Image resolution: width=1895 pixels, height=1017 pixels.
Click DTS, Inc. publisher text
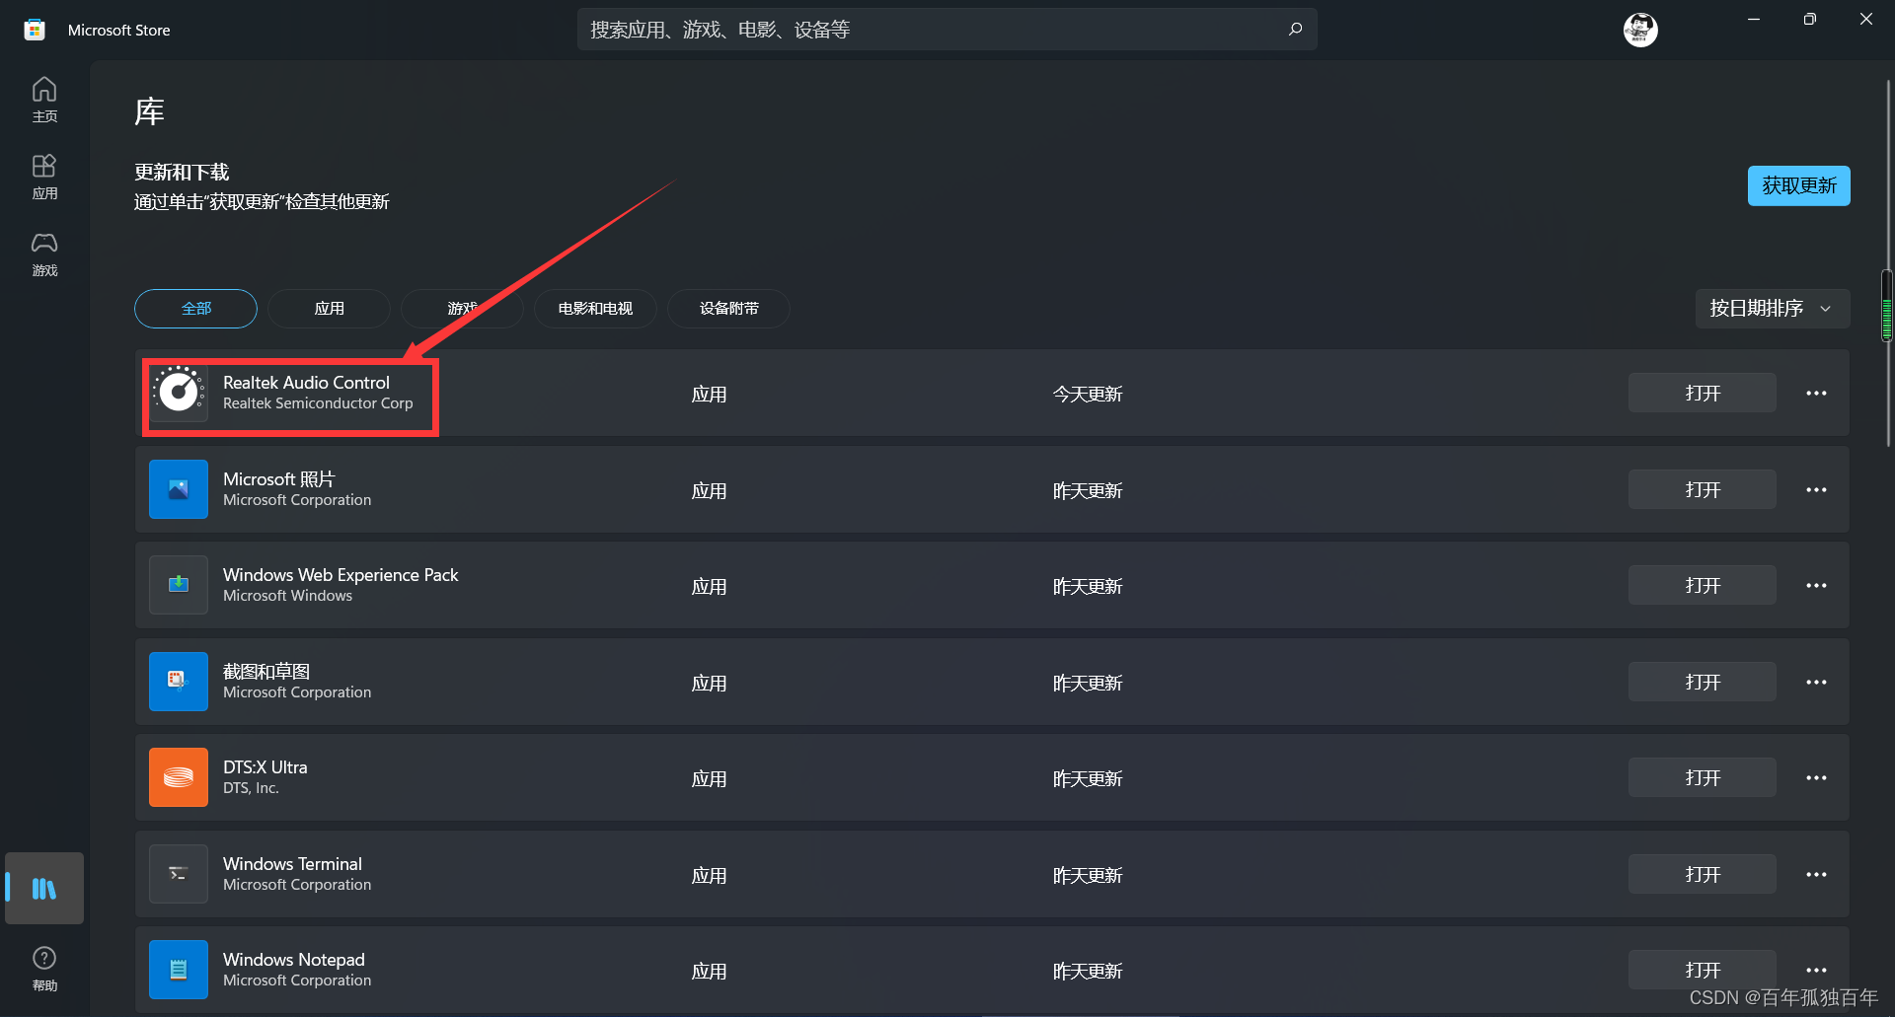click(251, 788)
